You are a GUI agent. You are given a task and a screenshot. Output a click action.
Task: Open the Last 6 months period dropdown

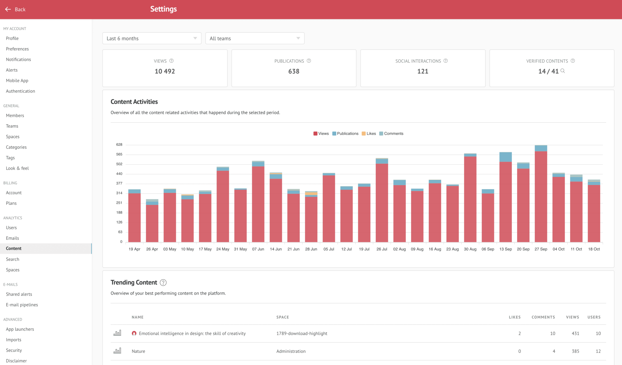(x=152, y=38)
